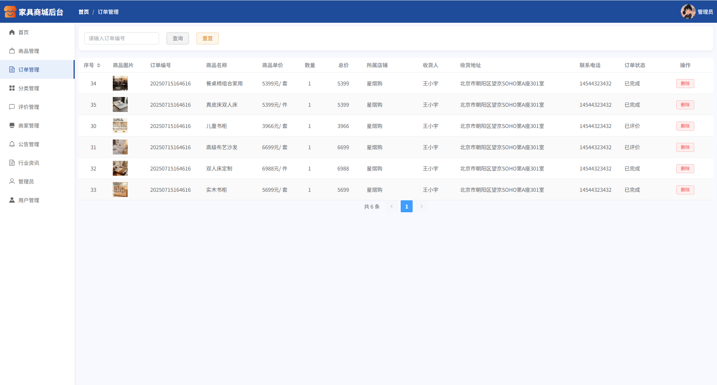Image resolution: width=717 pixels, height=385 pixels.
Task: Go to previous page using left chevron
Action: (392, 206)
